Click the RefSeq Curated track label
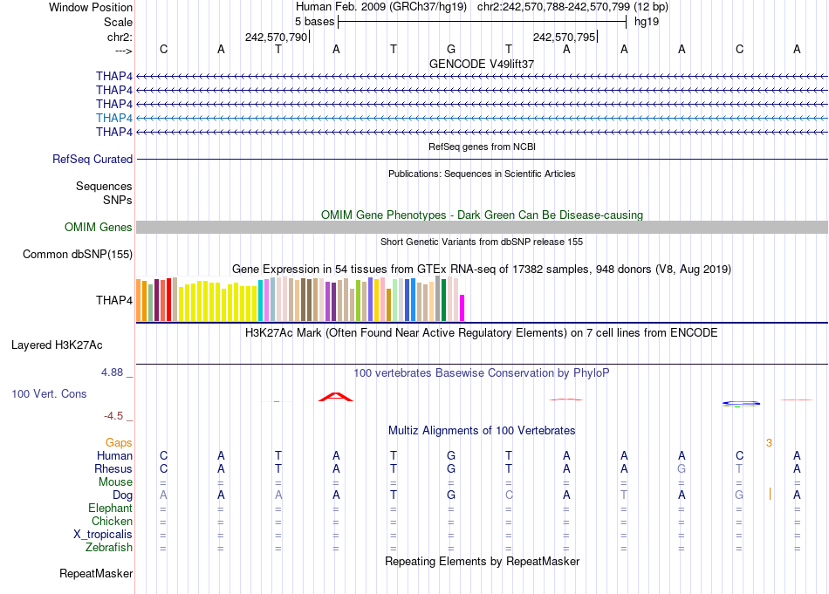Viewport: 829px width, 594px height. click(92, 159)
